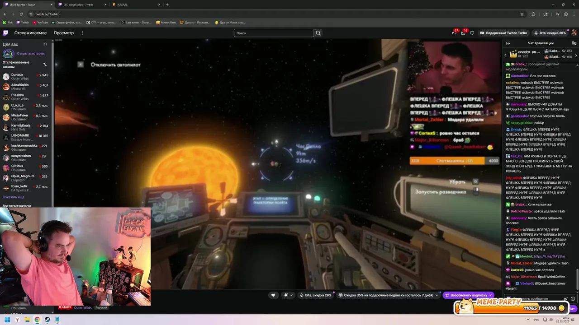Open Chrome's three-dot menu
This screenshot has height=325, width=579.
pyautogui.click(x=574, y=14)
